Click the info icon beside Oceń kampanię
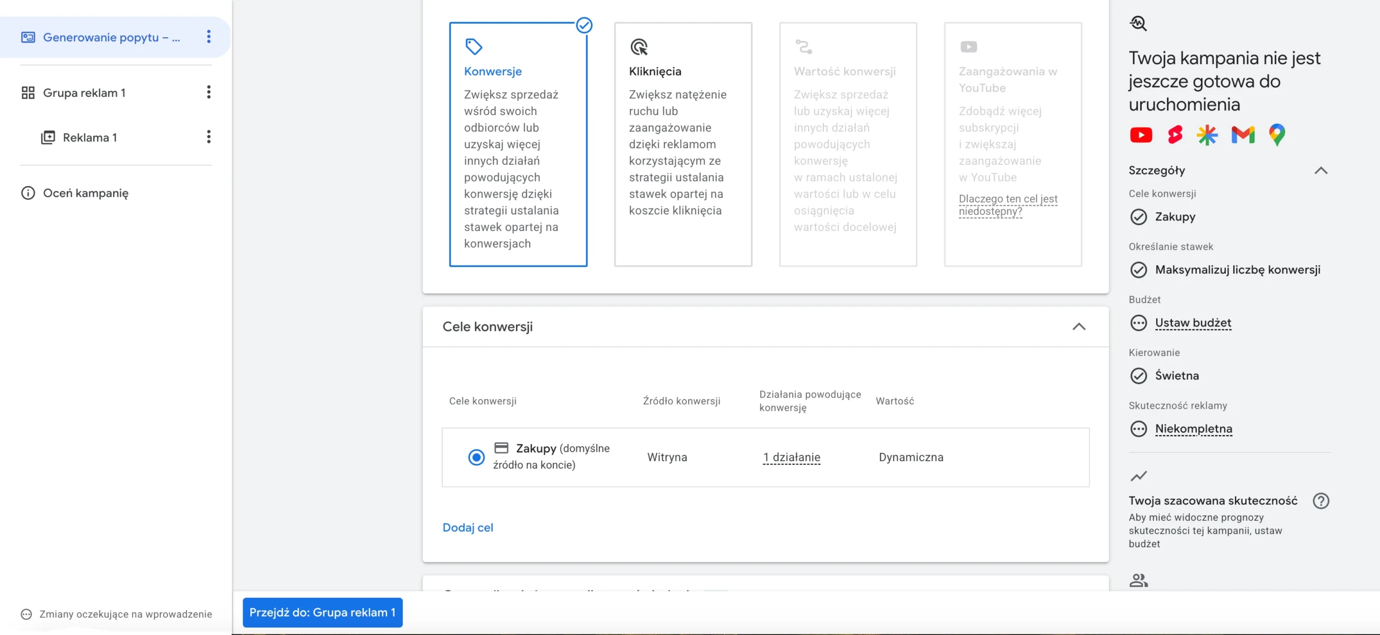The image size is (1380, 635). [x=28, y=193]
